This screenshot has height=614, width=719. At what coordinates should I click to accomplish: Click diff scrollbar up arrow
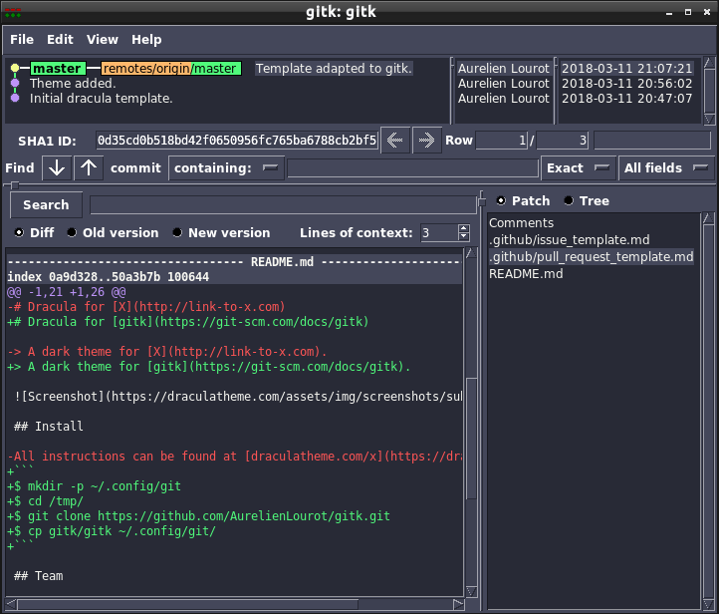click(x=471, y=253)
